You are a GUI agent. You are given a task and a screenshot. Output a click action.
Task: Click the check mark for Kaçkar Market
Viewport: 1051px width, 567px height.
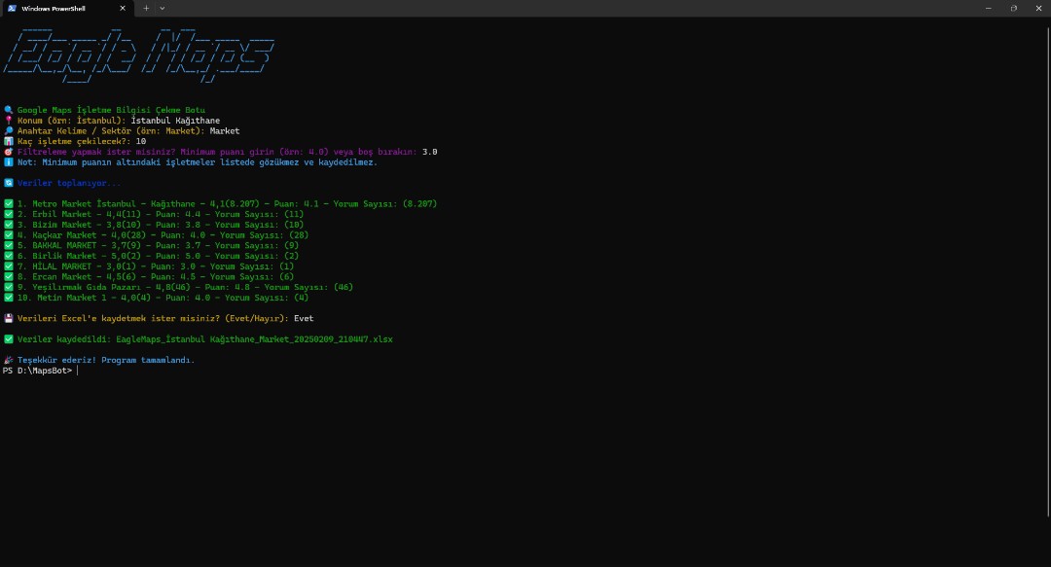[x=9, y=235]
